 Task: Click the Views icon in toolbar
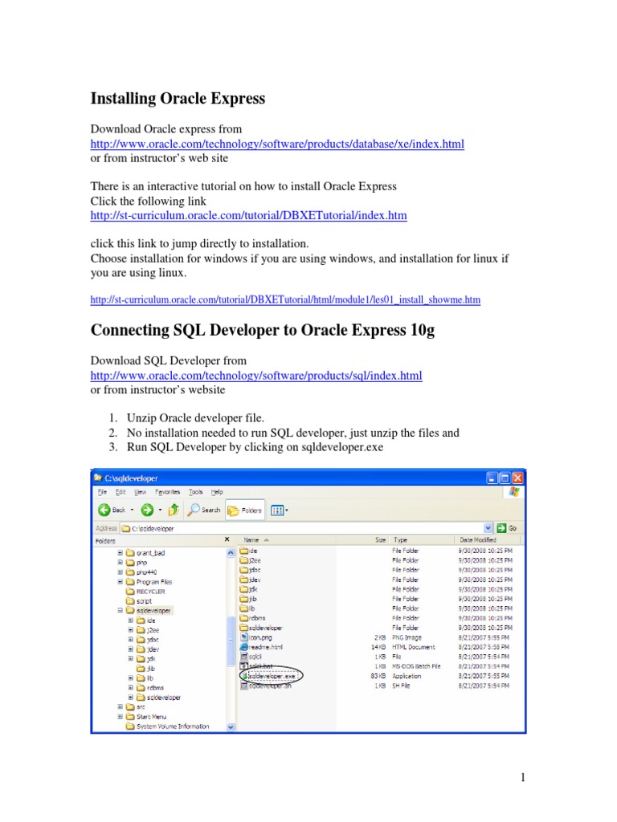[276, 510]
